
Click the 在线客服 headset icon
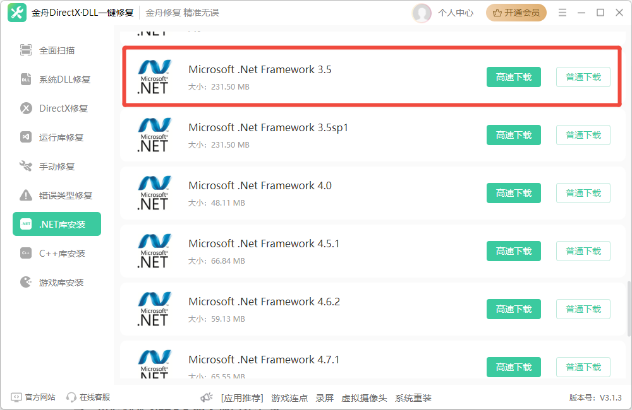point(71,397)
